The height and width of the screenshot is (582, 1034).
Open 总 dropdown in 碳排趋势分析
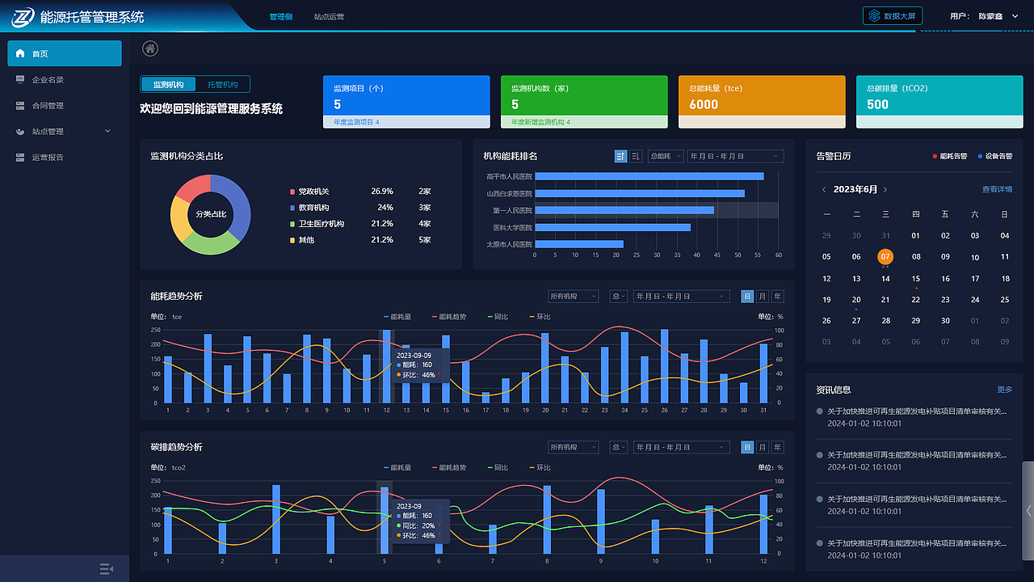click(x=620, y=447)
